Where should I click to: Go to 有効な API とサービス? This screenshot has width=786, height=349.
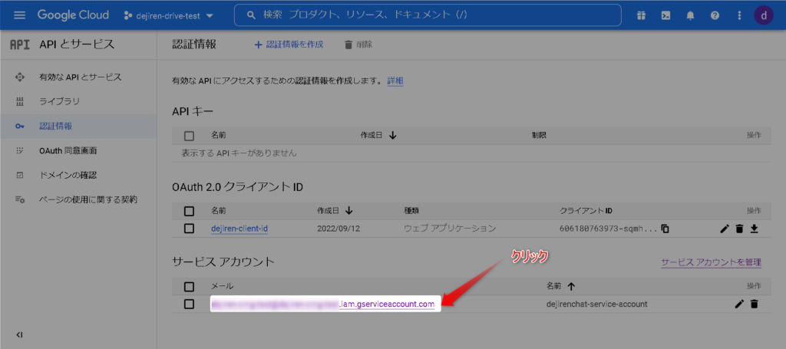pos(78,77)
